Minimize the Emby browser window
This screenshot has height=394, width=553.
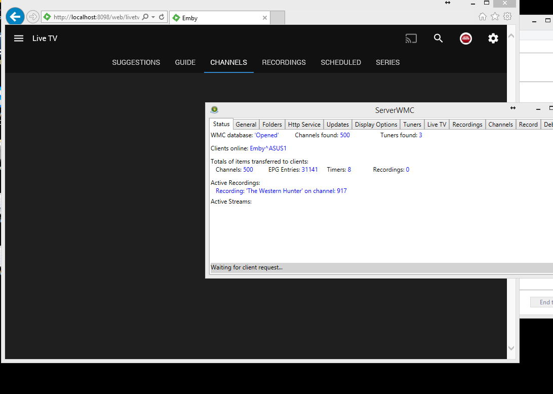pyautogui.click(x=473, y=4)
